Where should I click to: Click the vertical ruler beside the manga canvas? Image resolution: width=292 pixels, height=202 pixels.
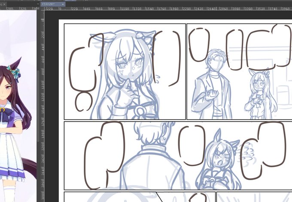(43, 106)
